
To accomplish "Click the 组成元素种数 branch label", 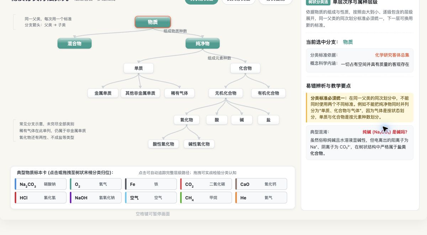I will (x=219, y=58).
